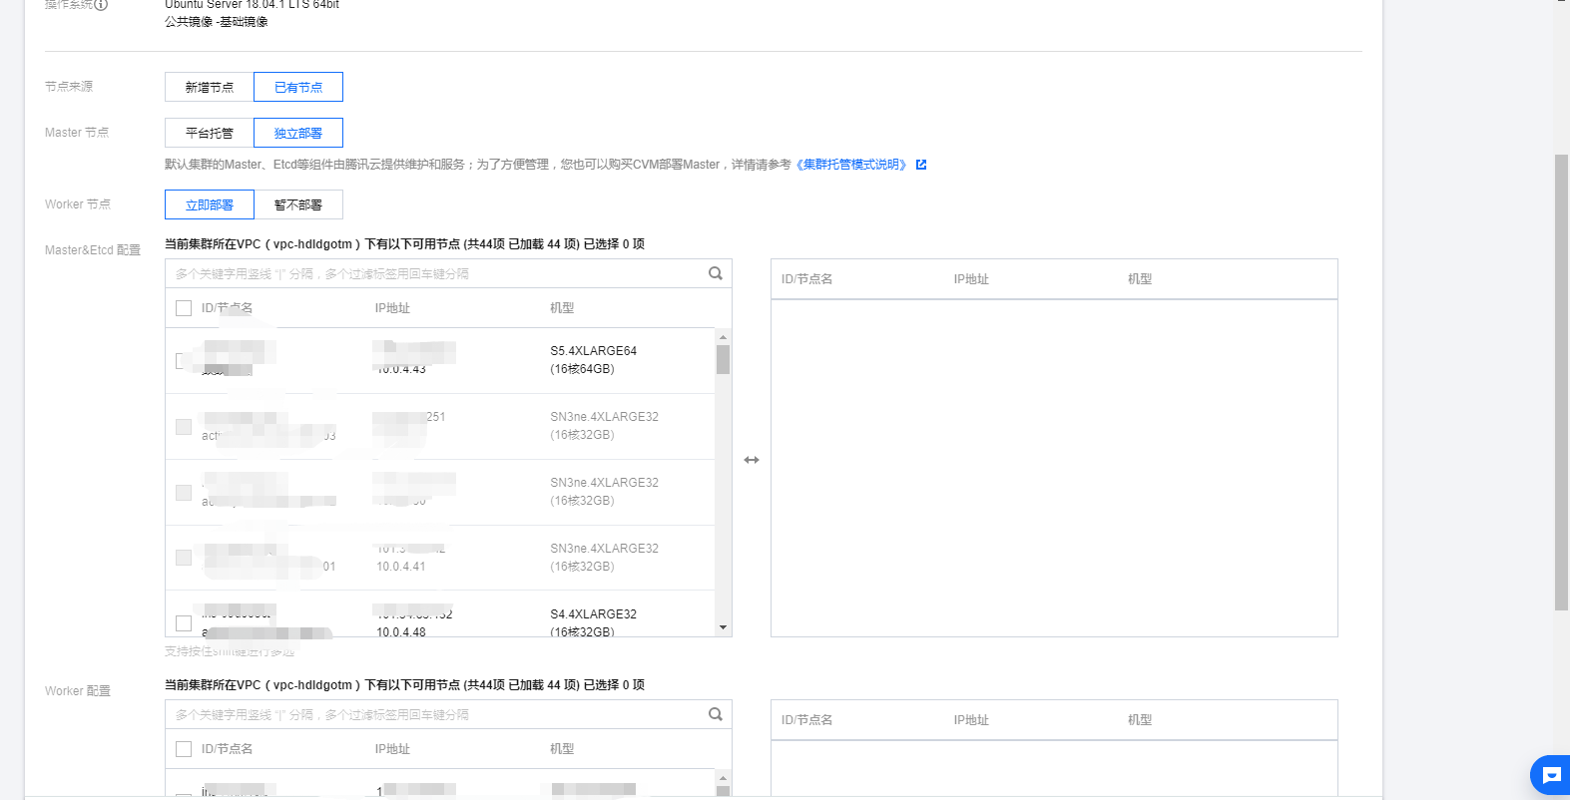The height and width of the screenshot is (800, 1570).
Task: Click search icon in Master&Etcd filter
Action: pyautogui.click(x=716, y=273)
